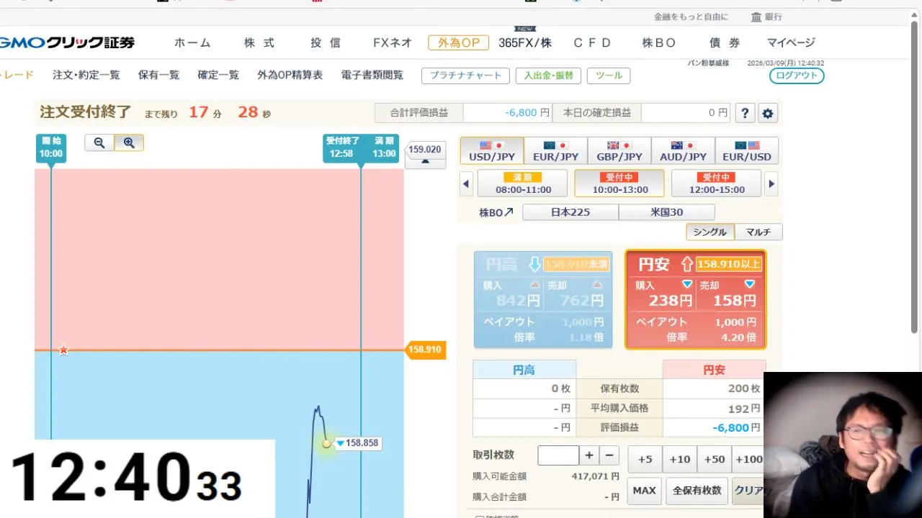Go to next time slot with right arrow
The width and height of the screenshot is (922, 518).
771,183
